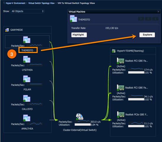This screenshot has height=142, width=162.
Task: Open Virtual Switch Topology View breadcrumb
Action: click(x=41, y=3)
